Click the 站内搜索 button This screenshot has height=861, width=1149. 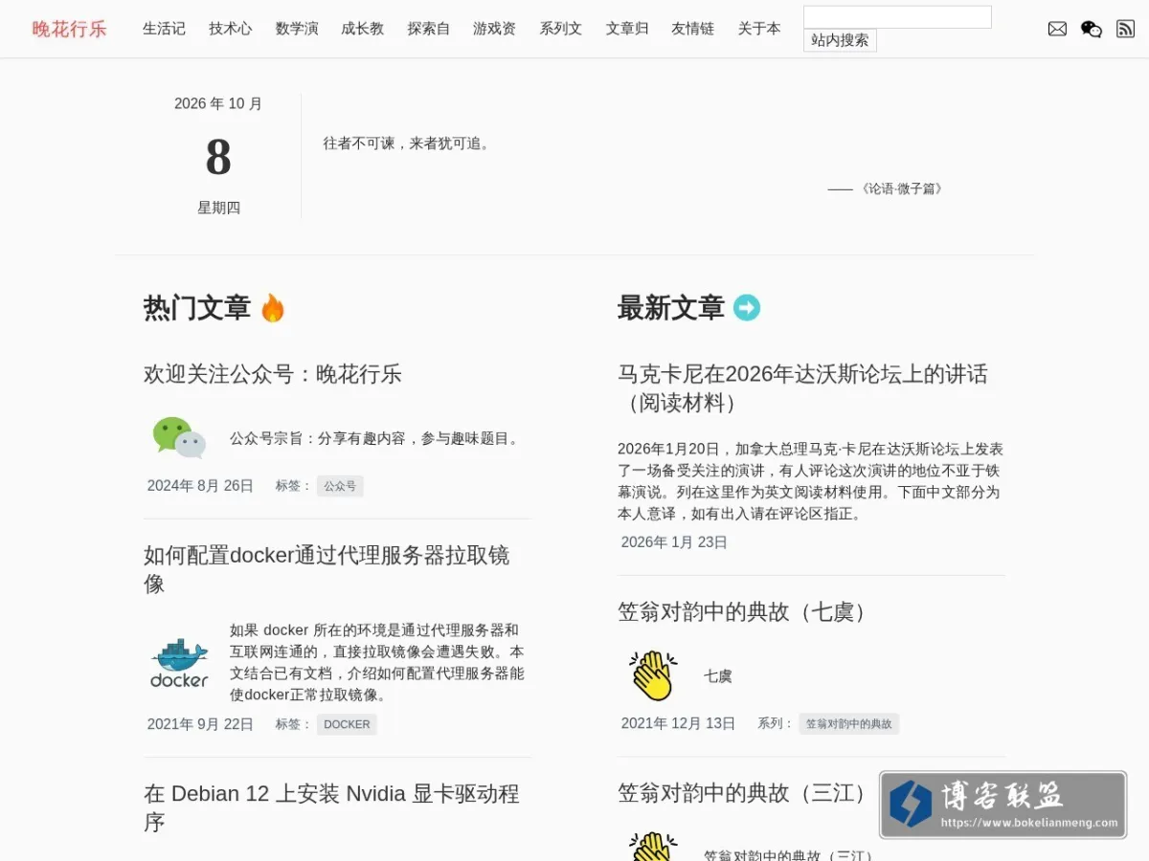pyautogui.click(x=840, y=40)
